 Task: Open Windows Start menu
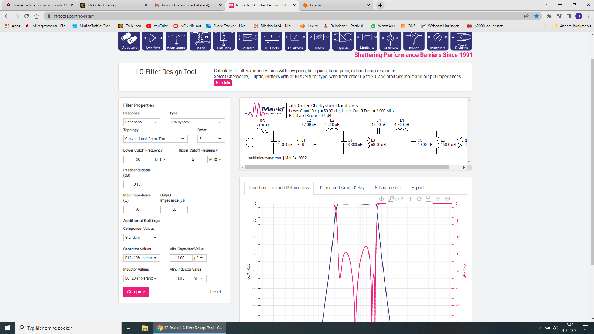point(7,328)
